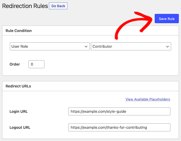Click the chevron on User Role dropdown

pyautogui.click(x=86, y=46)
